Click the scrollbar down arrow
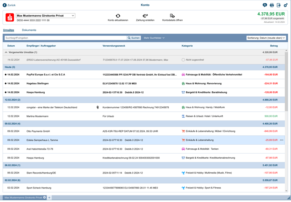The width and height of the screenshot is (291, 202). 286,191
